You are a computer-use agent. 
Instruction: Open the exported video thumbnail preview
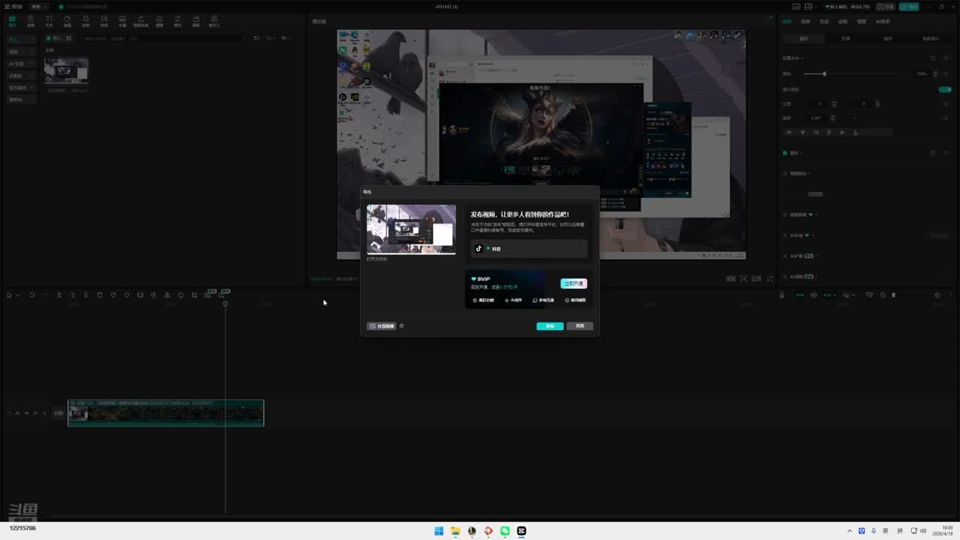pos(411,229)
